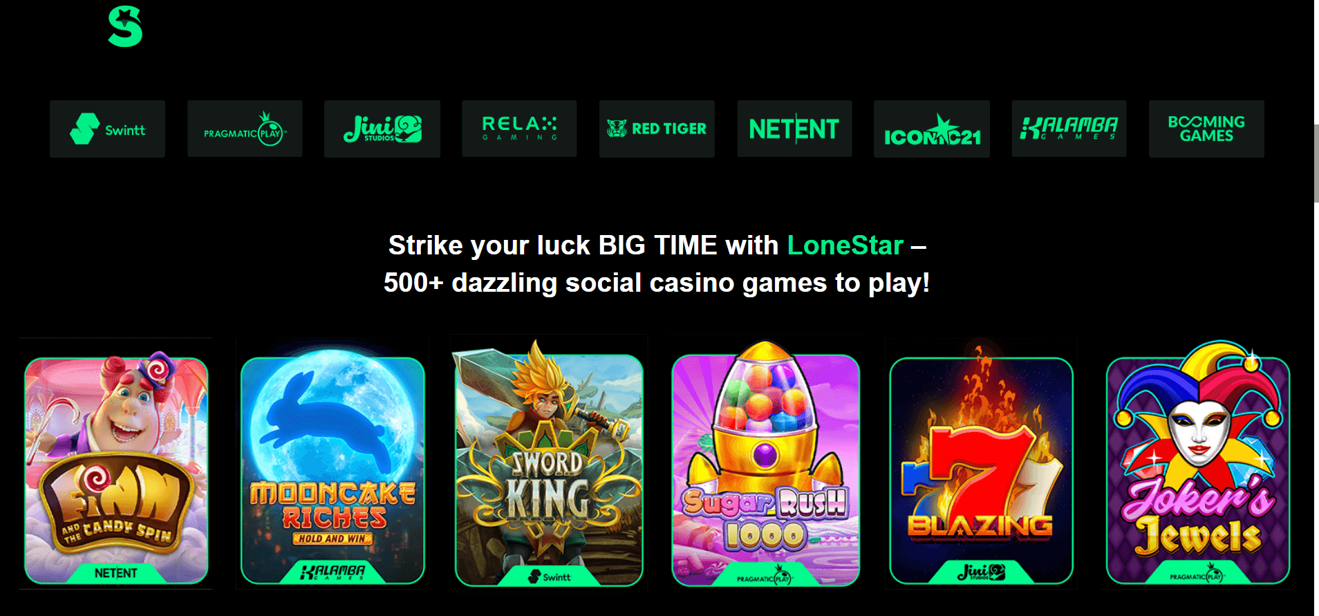Play the Sword King game

(x=549, y=465)
